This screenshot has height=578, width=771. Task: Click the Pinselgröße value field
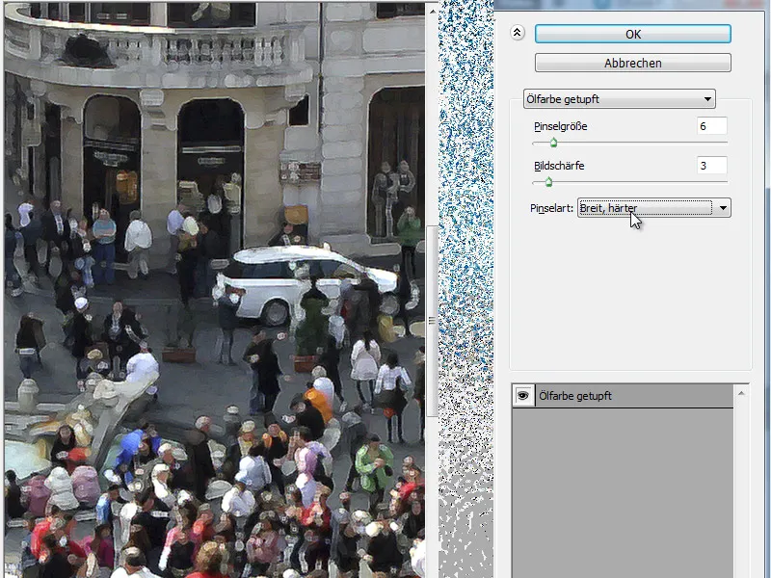coord(711,126)
